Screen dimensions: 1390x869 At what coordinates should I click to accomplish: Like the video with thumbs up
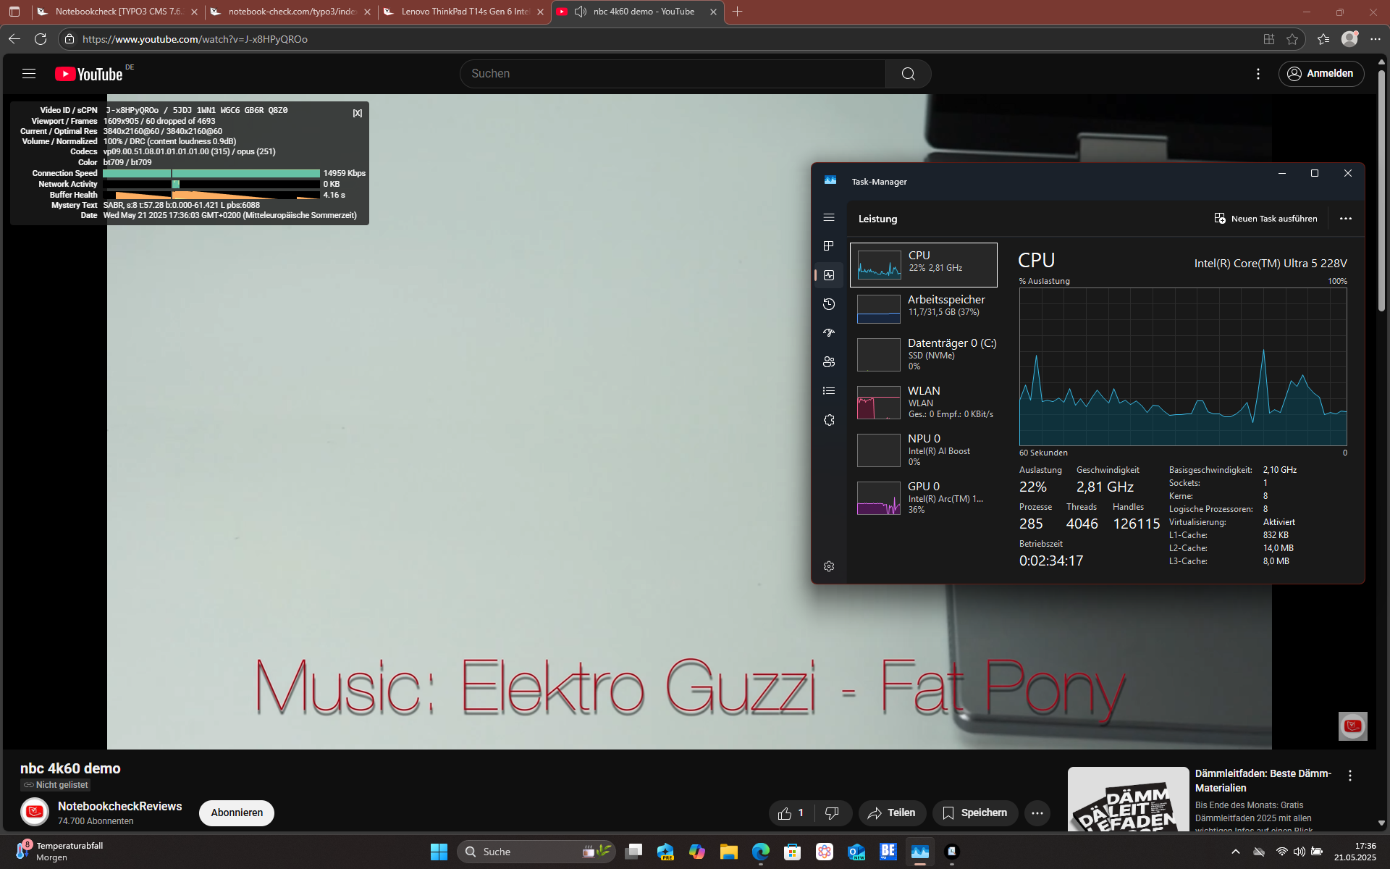pyautogui.click(x=791, y=813)
